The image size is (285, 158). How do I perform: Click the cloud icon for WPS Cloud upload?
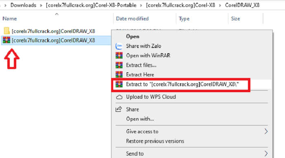pos(119,97)
